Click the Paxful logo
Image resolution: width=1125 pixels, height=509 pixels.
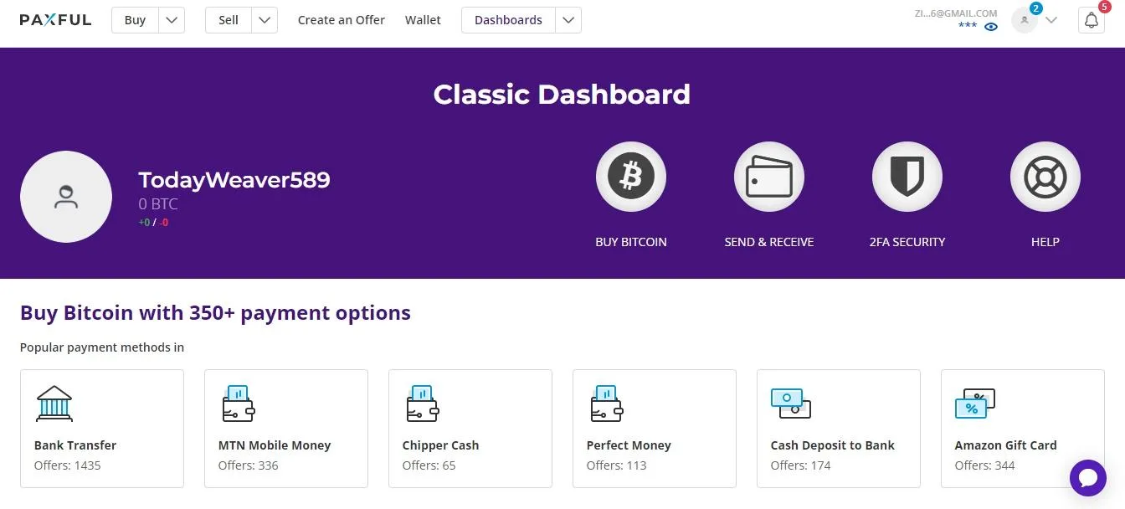coord(55,20)
